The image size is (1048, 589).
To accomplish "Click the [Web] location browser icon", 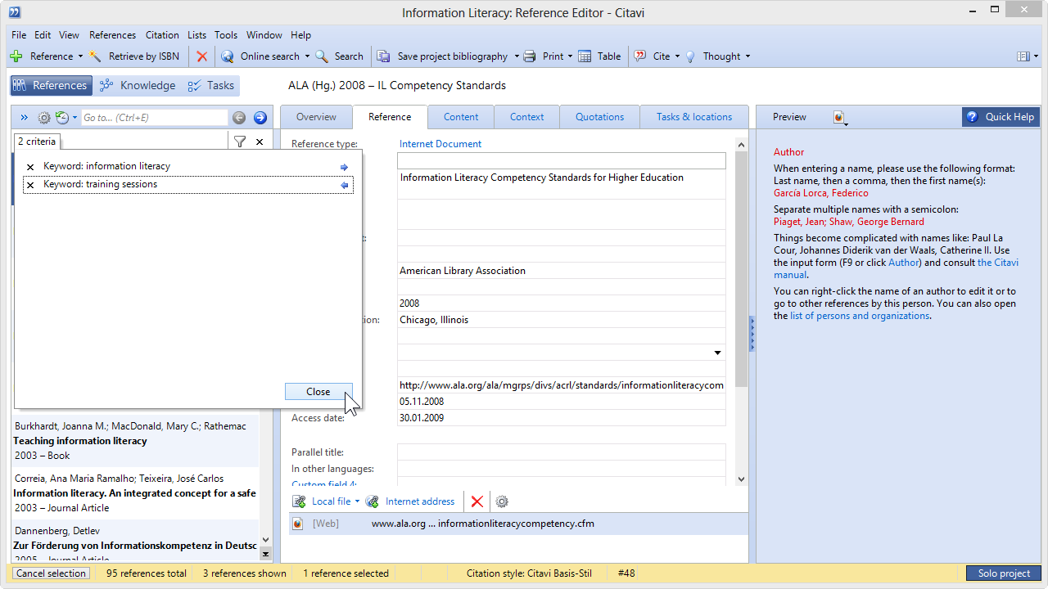I will [297, 524].
